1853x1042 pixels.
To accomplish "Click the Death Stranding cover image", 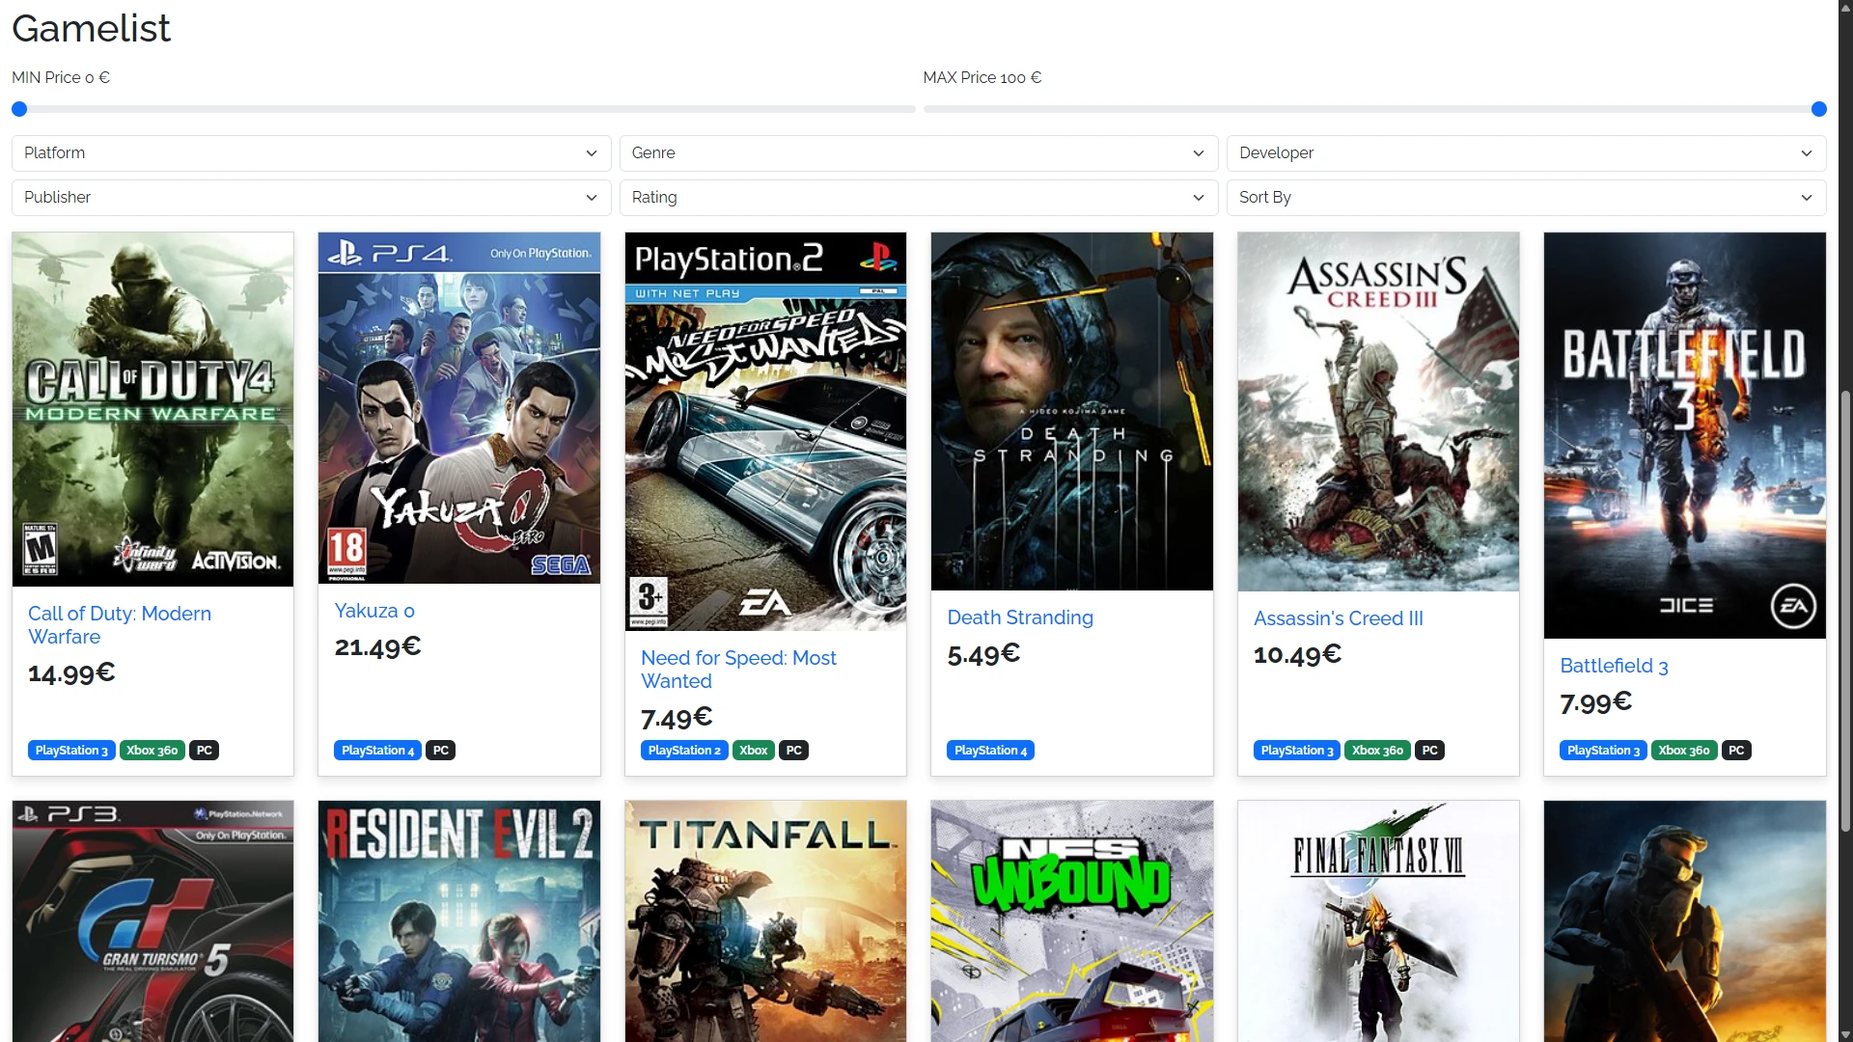I will point(1071,411).
